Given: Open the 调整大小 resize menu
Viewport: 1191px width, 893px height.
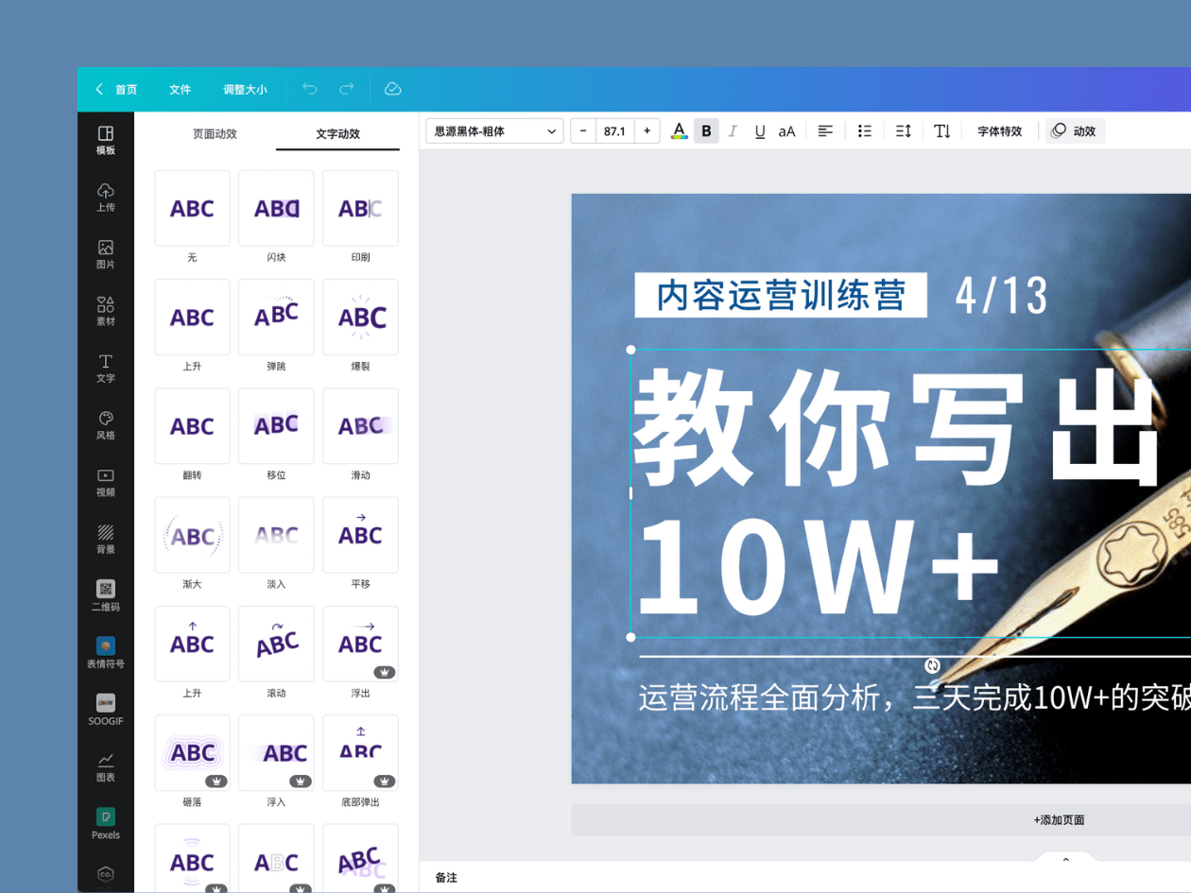Looking at the screenshot, I should pos(245,89).
